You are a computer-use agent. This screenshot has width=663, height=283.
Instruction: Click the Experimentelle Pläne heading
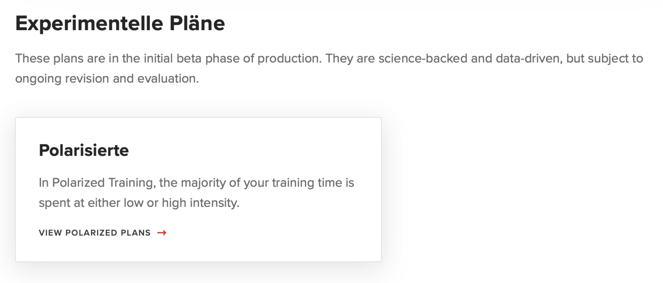click(120, 23)
